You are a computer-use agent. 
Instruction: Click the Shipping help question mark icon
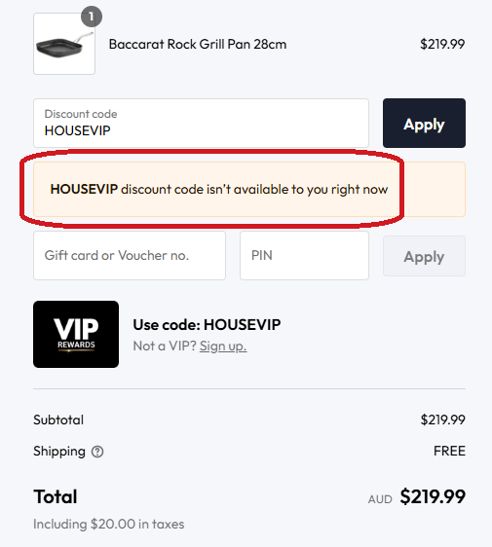coord(97,452)
